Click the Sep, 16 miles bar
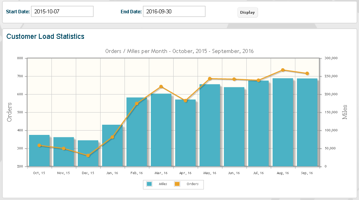The width and height of the screenshot is (359, 200). (307, 122)
